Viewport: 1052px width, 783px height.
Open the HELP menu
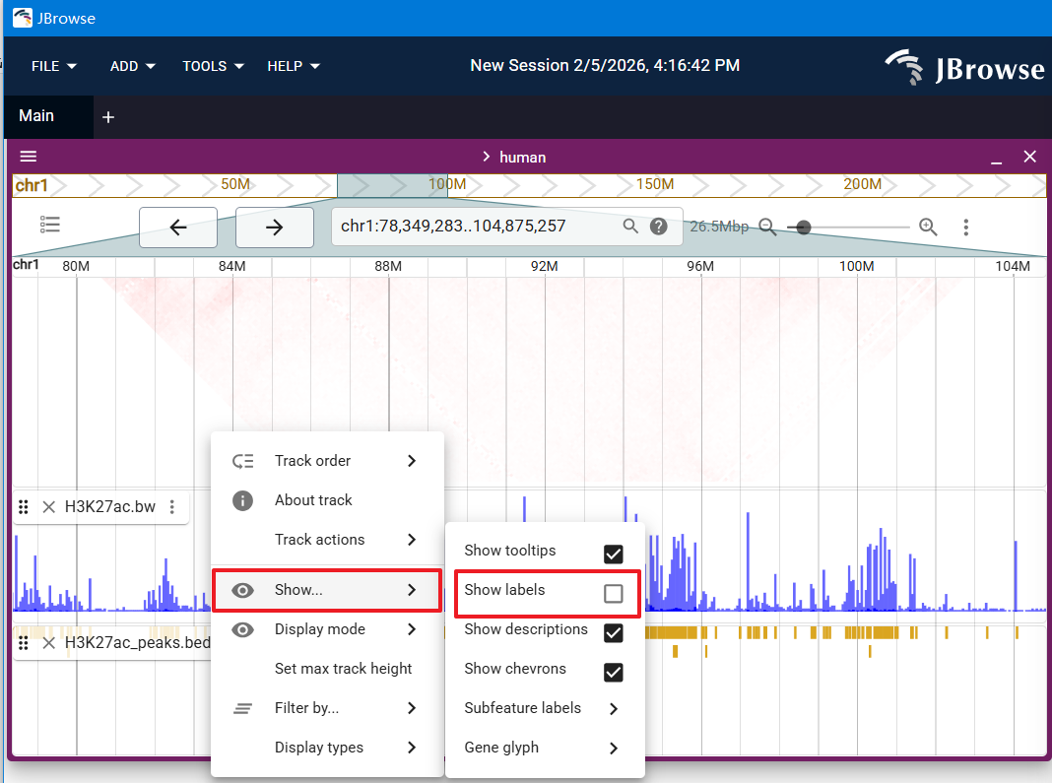pos(294,66)
